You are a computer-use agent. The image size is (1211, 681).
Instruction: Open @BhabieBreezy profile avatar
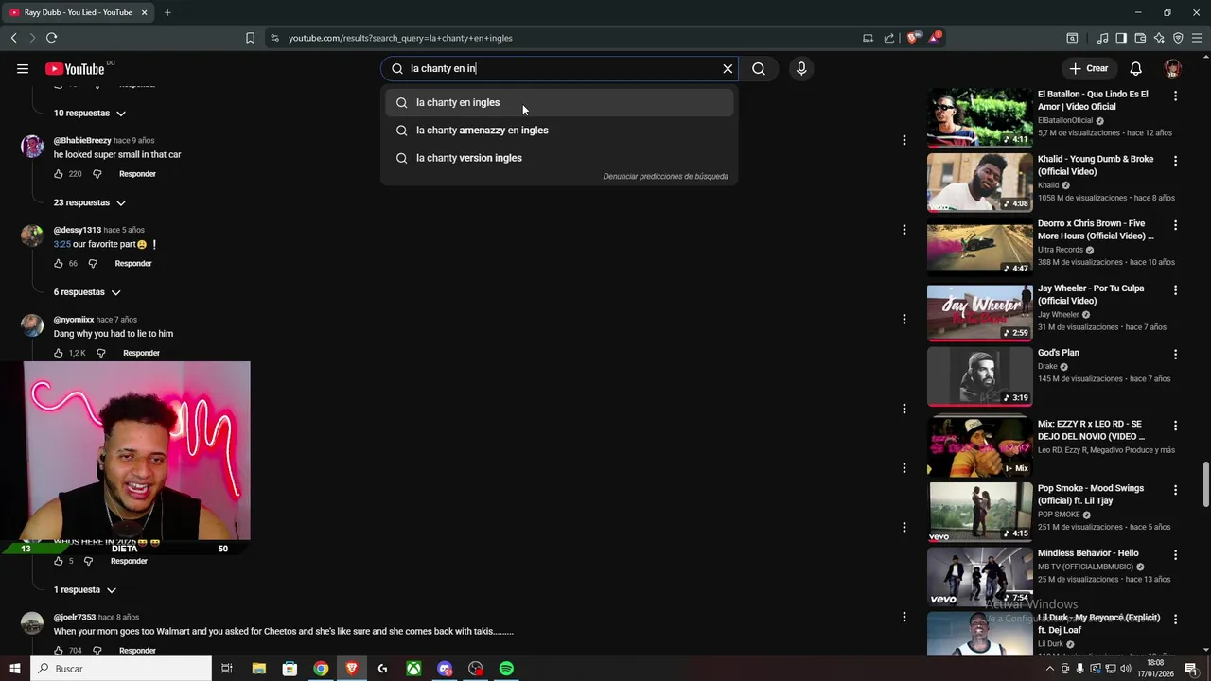coord(32,146)
